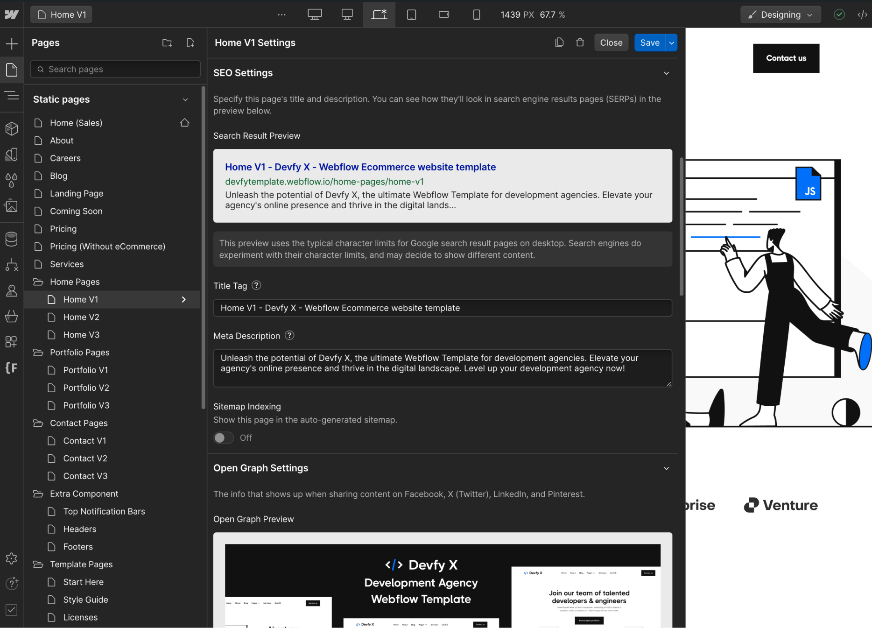This screenshot has width=872, height=628.
Task: Expand the Save button dropdown arrow
Action: pyautogui.click(x=671, y=42)
